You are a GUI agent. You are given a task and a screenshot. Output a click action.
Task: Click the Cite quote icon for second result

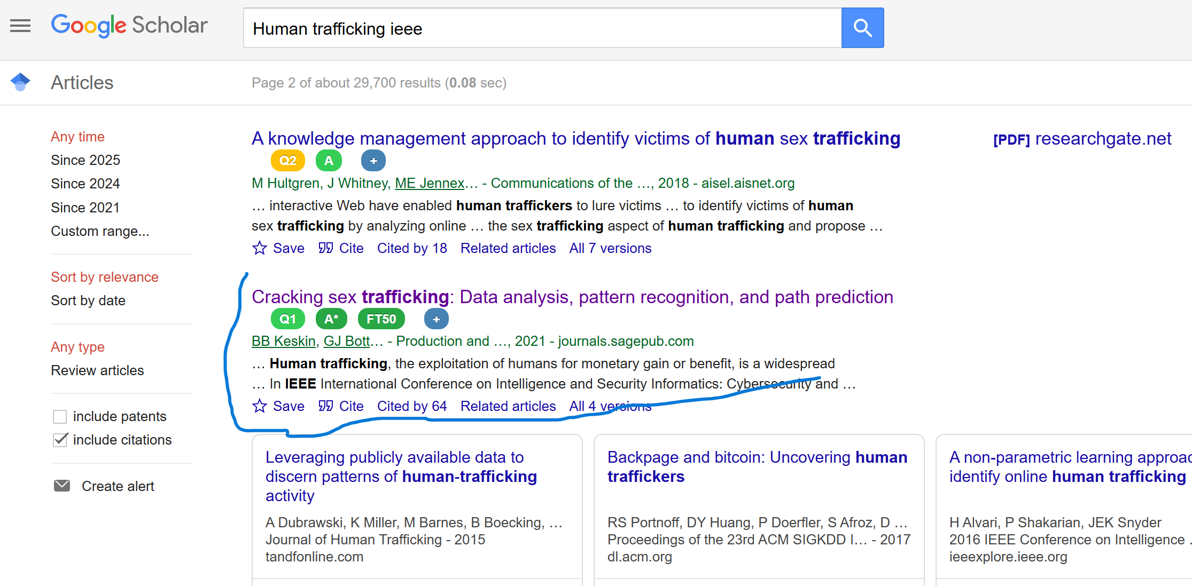(326, 406)
